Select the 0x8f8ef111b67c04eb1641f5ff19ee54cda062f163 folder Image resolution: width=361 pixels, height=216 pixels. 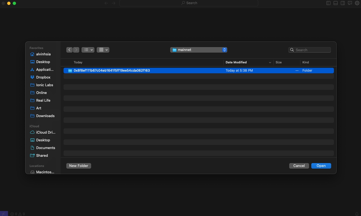[x=199, y=71]
